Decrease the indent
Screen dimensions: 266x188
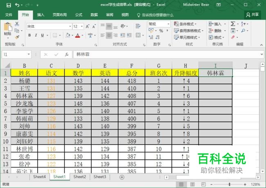tap(123, 35)
